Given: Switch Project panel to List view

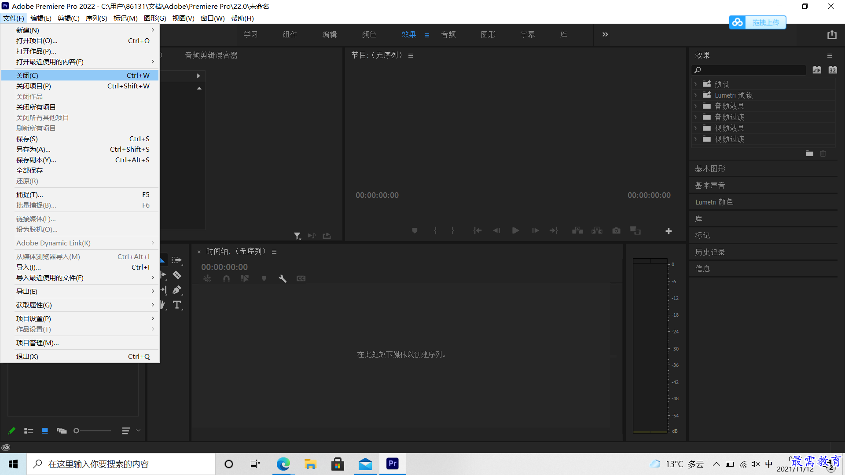Looking at the screenshot, I should coord(29,431).
